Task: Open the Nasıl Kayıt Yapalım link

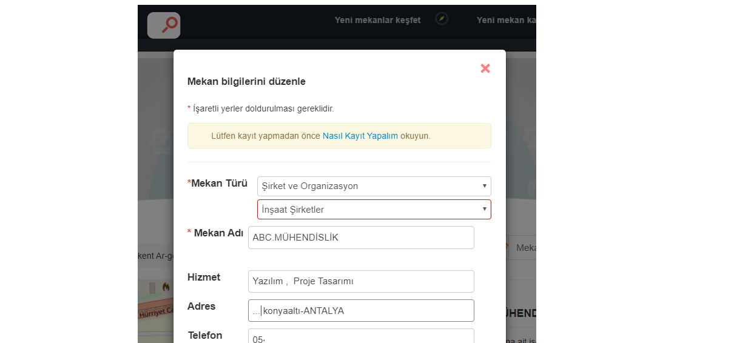Action: click(x=360, y=136)
